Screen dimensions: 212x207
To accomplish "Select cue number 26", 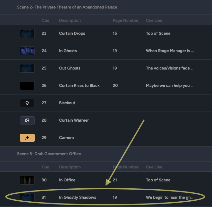I will [x=44, y=86].
